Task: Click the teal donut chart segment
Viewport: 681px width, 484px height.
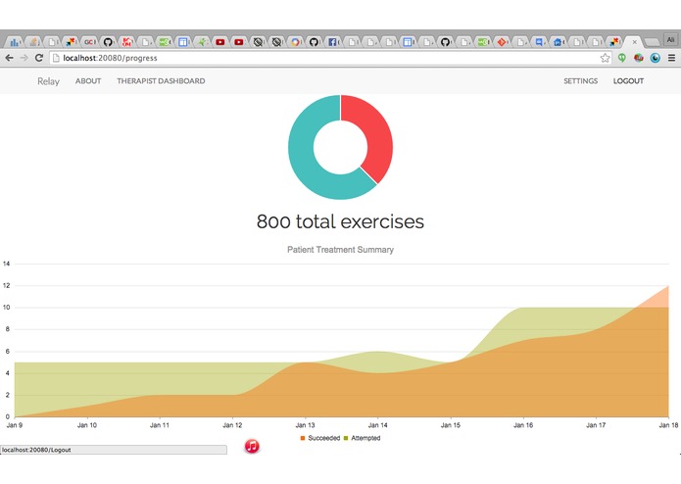Action: point(306,161)
